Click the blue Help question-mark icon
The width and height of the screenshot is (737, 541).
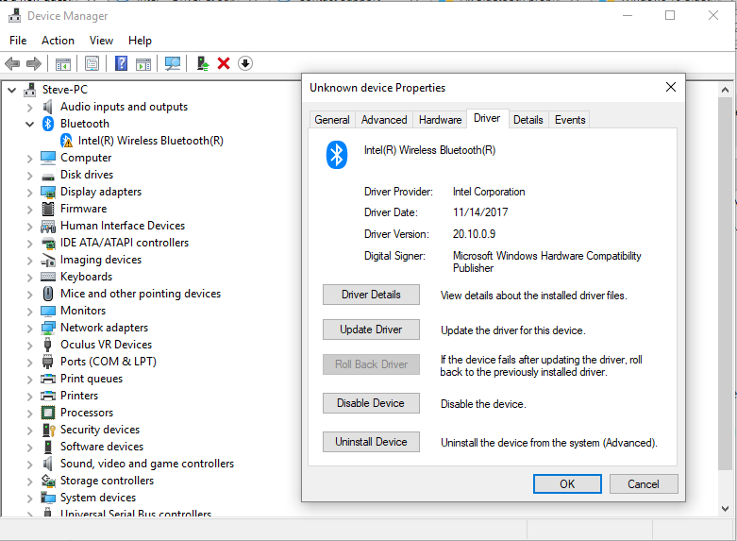pos(122,63)
